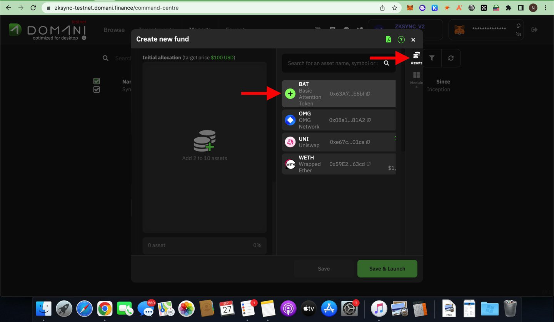This screenshot has height=322, width=554.
Task: Open Safari from the Dock
Action: [x=84, y=309]
